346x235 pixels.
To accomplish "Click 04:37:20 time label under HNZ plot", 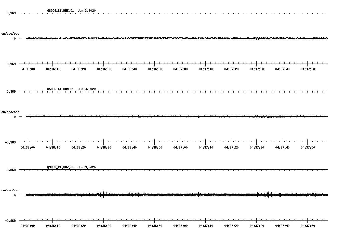I will pos(231,226).
